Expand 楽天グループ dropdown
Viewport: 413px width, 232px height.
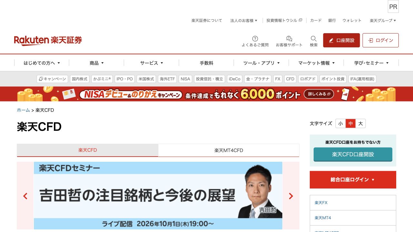point(383,20)
